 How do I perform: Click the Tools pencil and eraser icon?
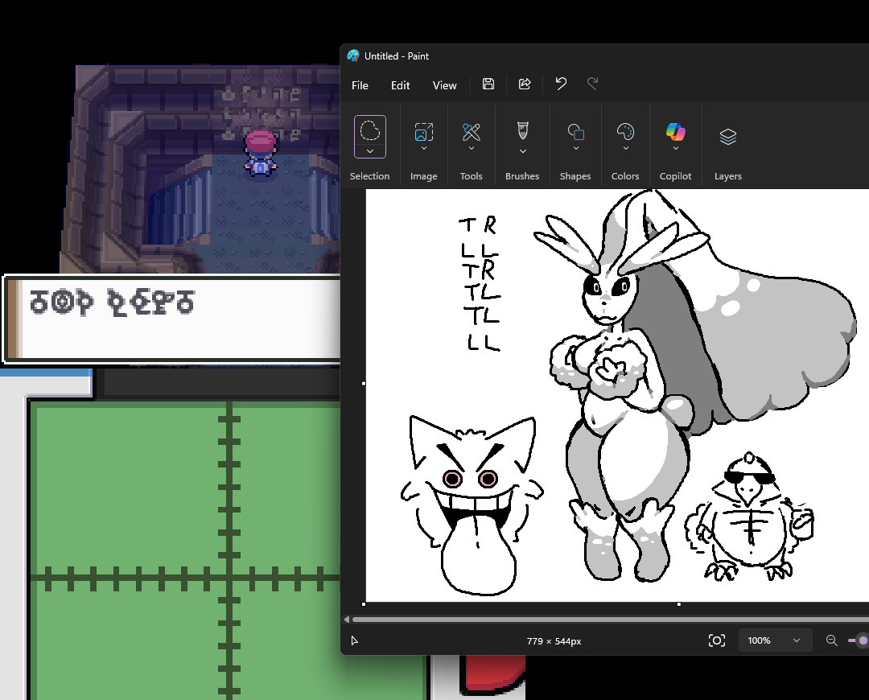click(471, 132)
